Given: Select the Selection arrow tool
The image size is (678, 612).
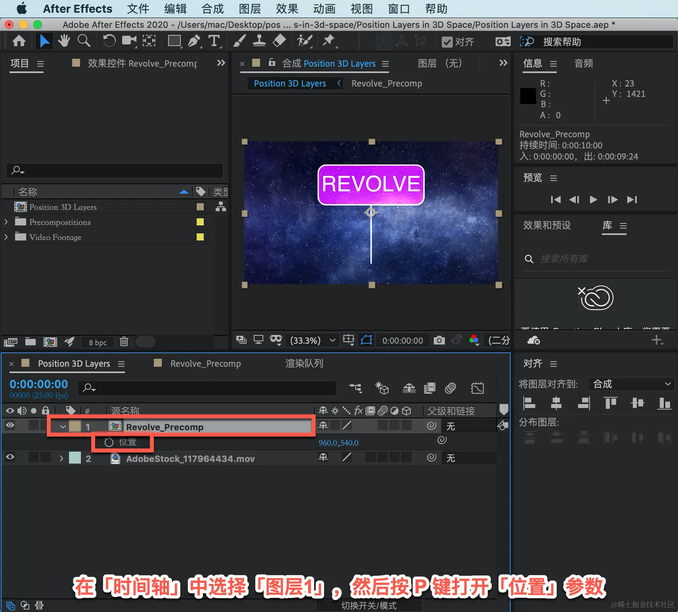Looking at the screenshot, I should coord(44,41).
